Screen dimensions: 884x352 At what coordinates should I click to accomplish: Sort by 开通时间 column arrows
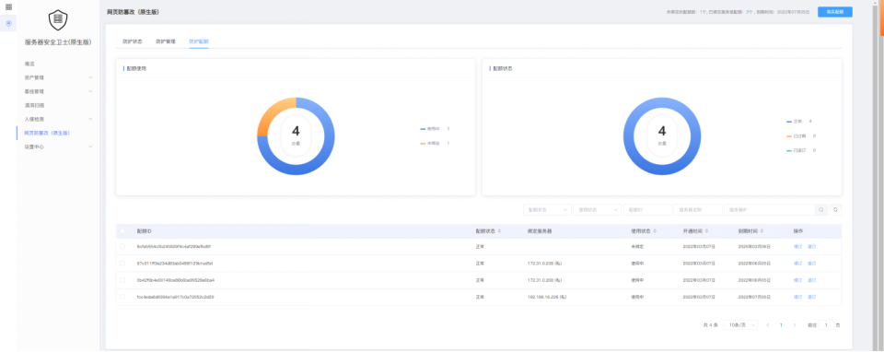point(706,231)
